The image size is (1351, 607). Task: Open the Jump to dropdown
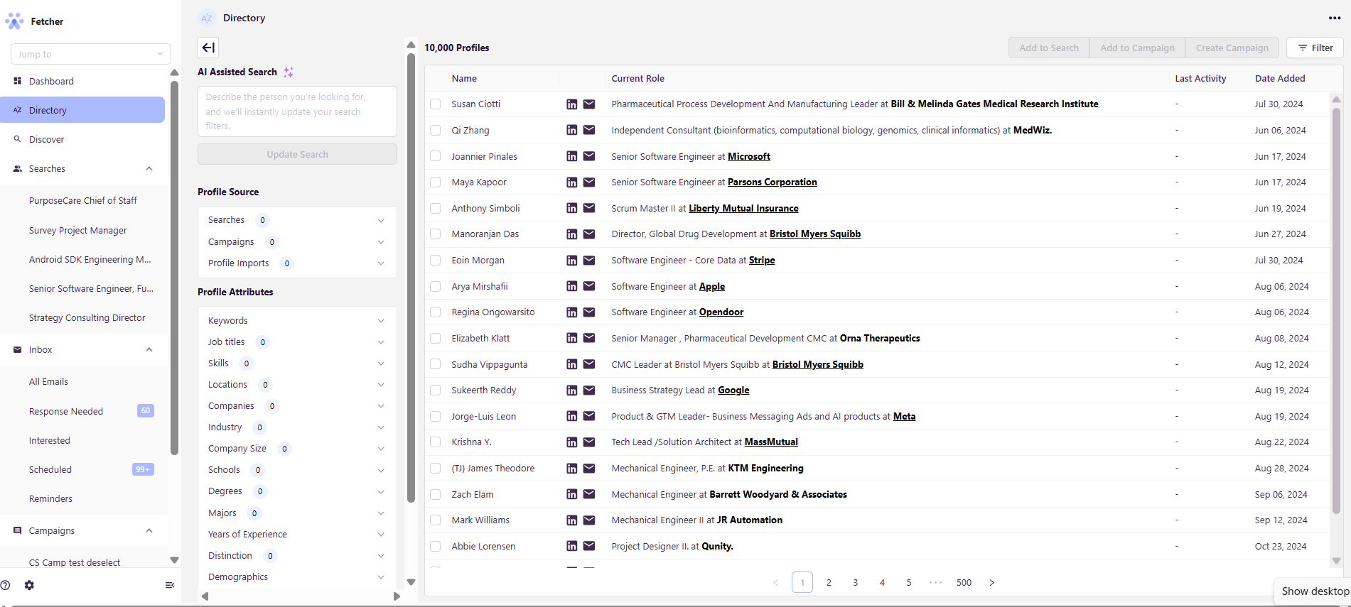click(91, 54)
